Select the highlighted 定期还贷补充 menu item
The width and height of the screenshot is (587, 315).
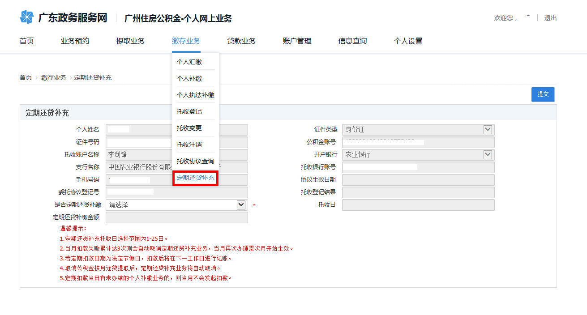195,178
